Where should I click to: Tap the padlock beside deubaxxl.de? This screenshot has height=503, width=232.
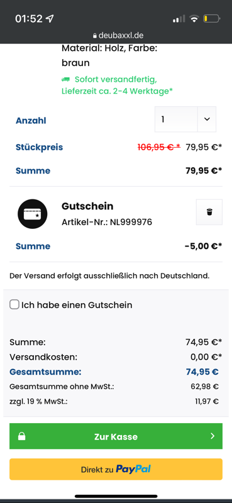[95, 36]
